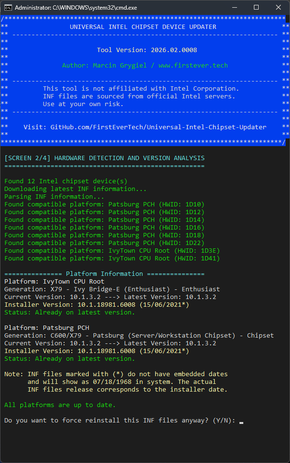Click the Platform Information section header
Screen dimensions: 290x463
(104, 274)
